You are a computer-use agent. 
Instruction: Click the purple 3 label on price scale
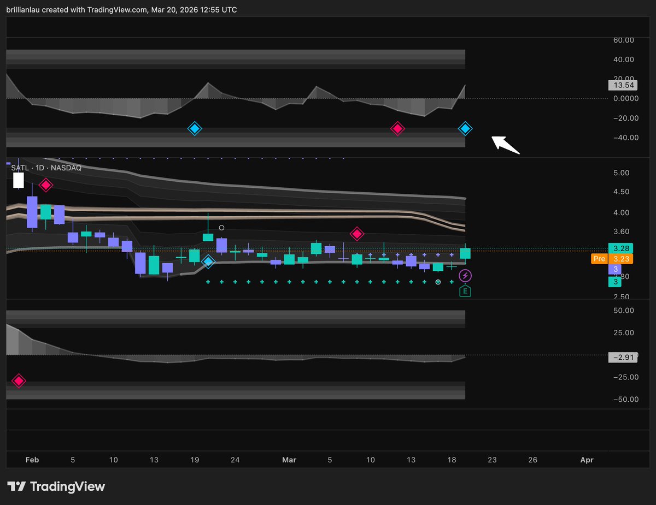[x=614, y=270]
